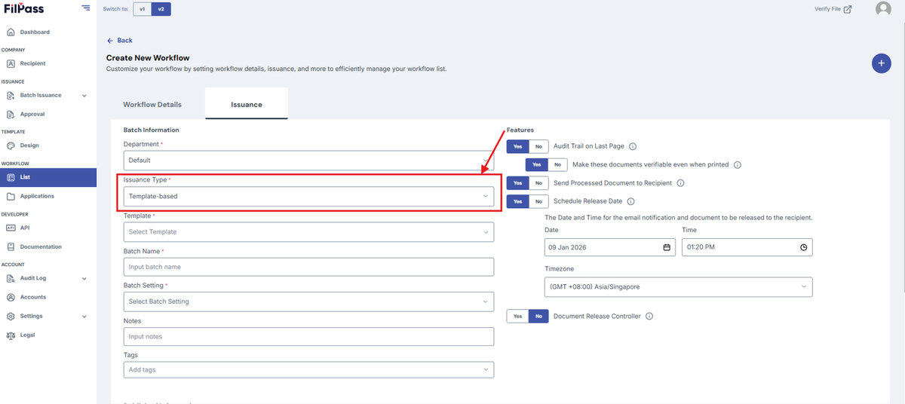Select the Issuance tab
This screenshot has height=404, width=905.
coord(247,105)
